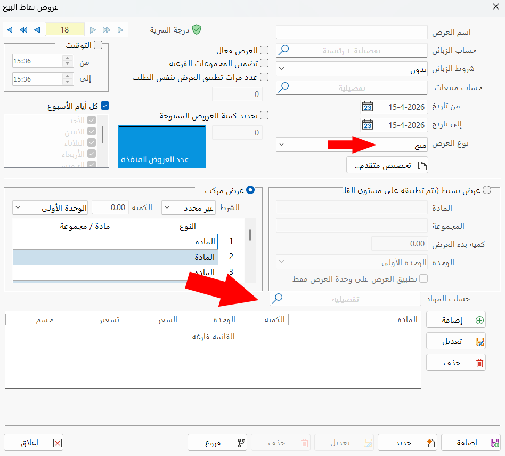Select عرض مركب radio button
This screenshot has height=456, width=505.
(x=250, y=190)
